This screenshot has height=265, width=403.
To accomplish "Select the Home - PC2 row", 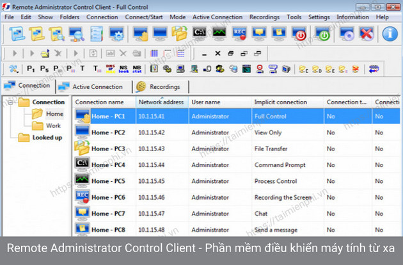I will (x=236, y=132).
